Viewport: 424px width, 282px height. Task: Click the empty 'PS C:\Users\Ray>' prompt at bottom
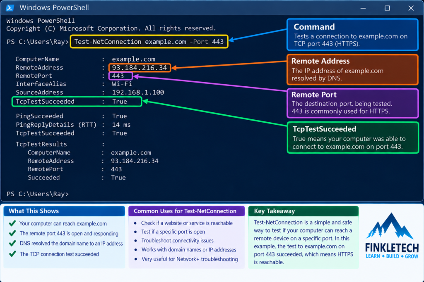click(x=38, y=194)
